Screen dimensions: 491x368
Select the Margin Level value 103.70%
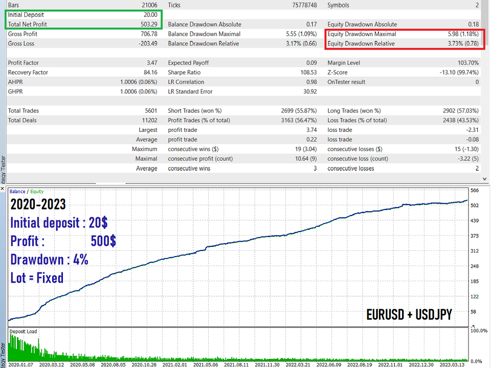[x=468, y=62]
